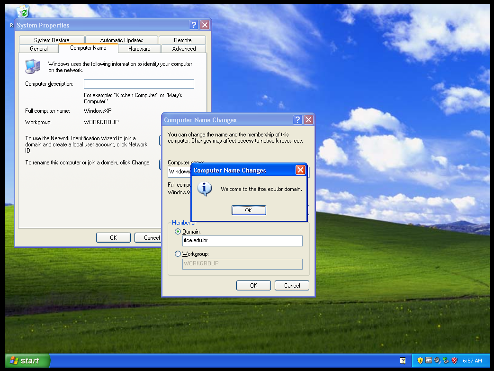Click the yellow security shield tray icon

tap(420, 361)
